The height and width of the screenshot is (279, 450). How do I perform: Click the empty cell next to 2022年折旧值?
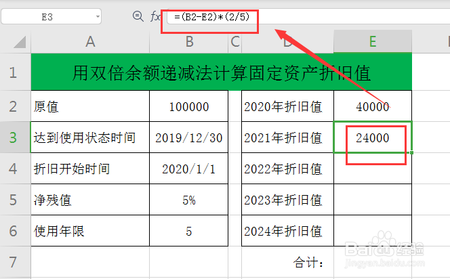click(373, 169)
